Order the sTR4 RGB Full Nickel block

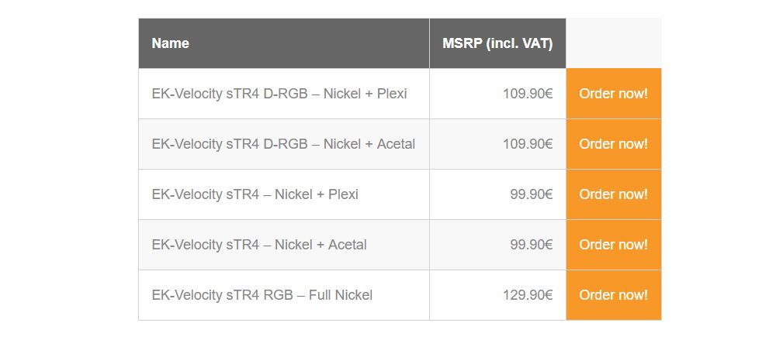click(x=613, y=295)
